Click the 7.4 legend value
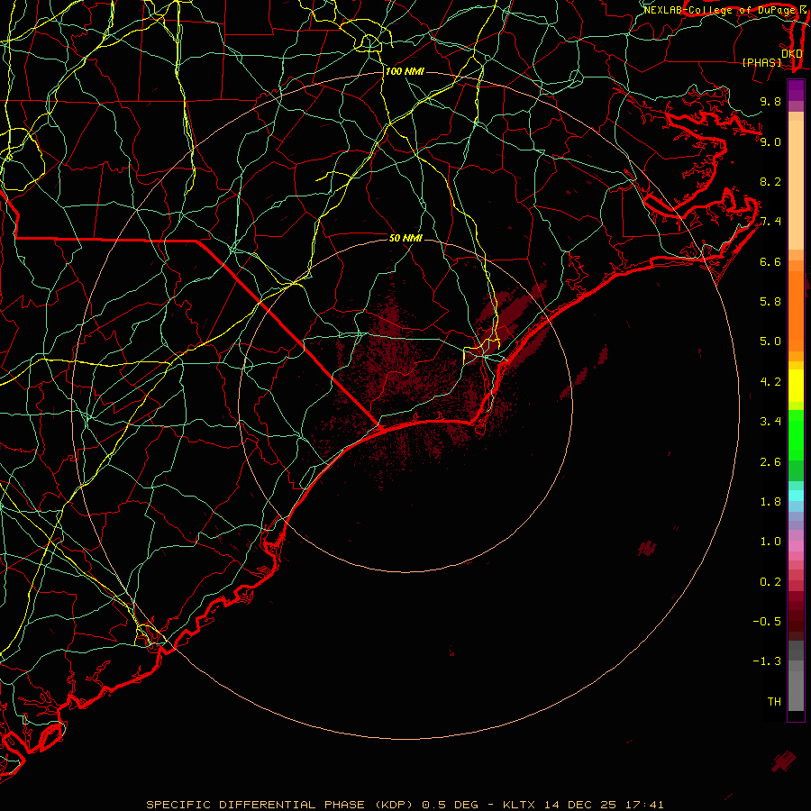Viewport: 811px width, 811px height. tap(770, 222)
